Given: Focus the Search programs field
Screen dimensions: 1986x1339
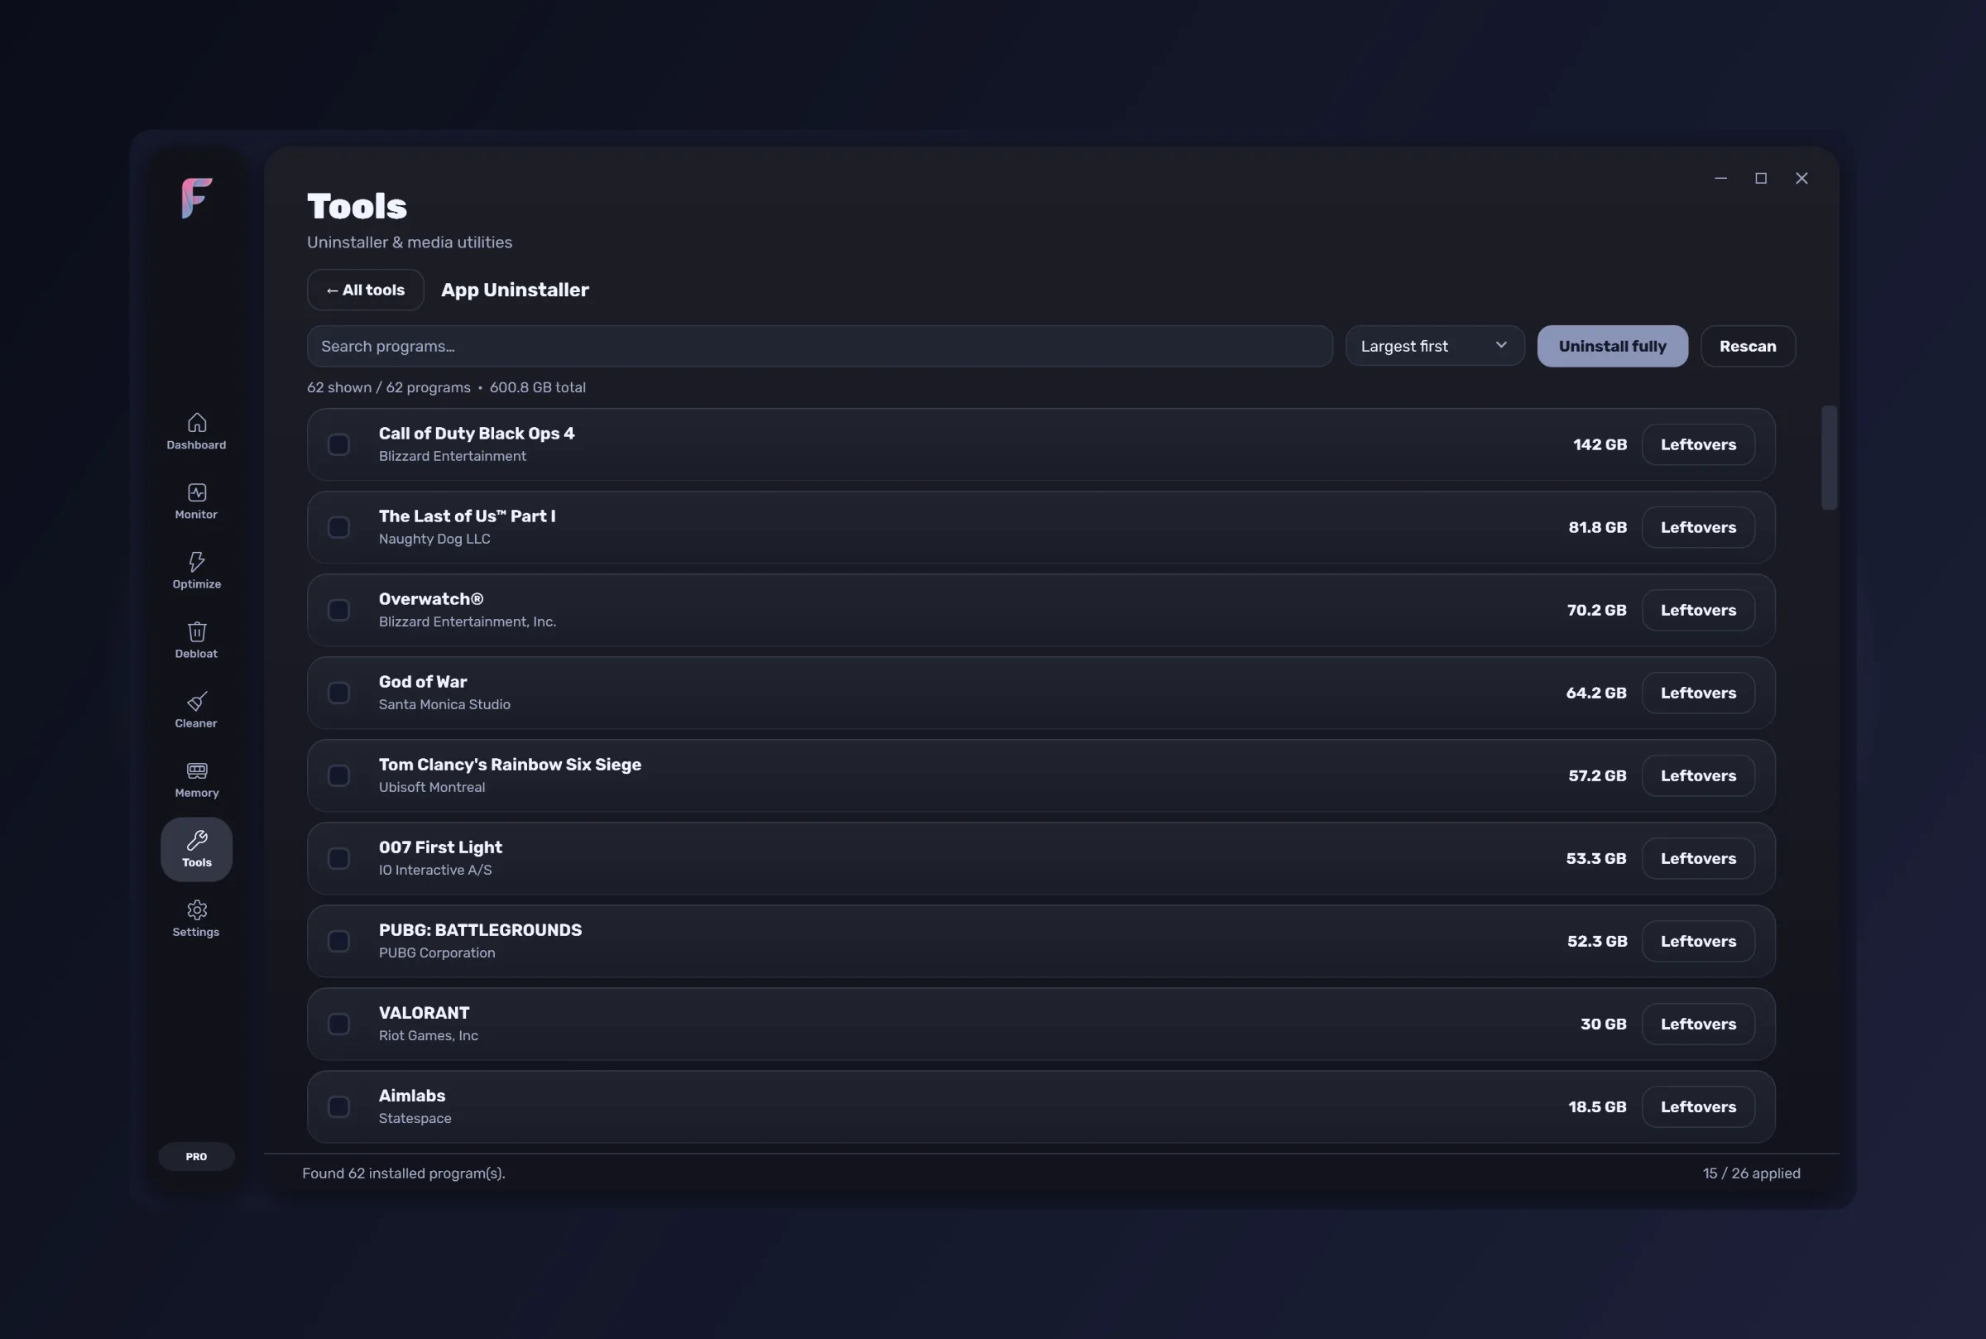Looking at the screenshot, I should click(x=820, y=346).
